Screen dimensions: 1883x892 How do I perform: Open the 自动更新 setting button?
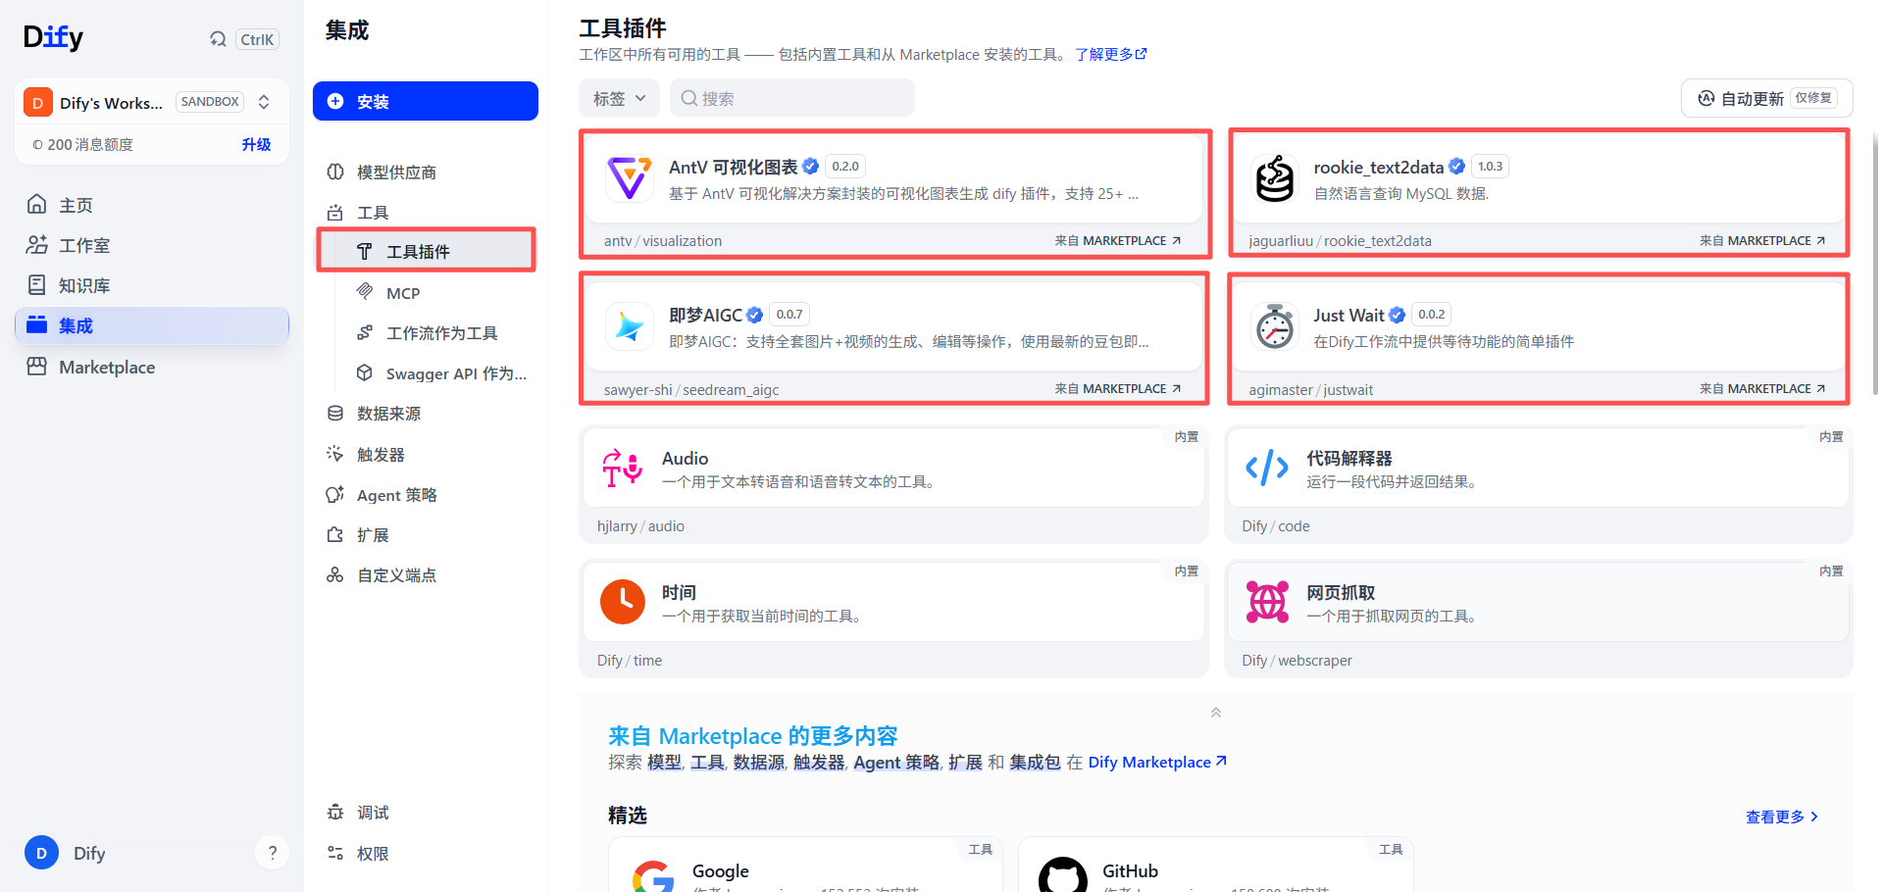1767,98
